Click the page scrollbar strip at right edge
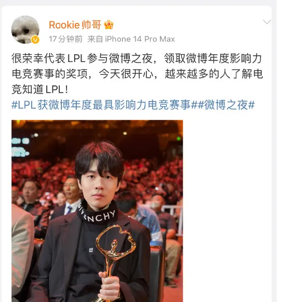Image resolution: width=283 pixels, height=302 pixels. (280, 151)
